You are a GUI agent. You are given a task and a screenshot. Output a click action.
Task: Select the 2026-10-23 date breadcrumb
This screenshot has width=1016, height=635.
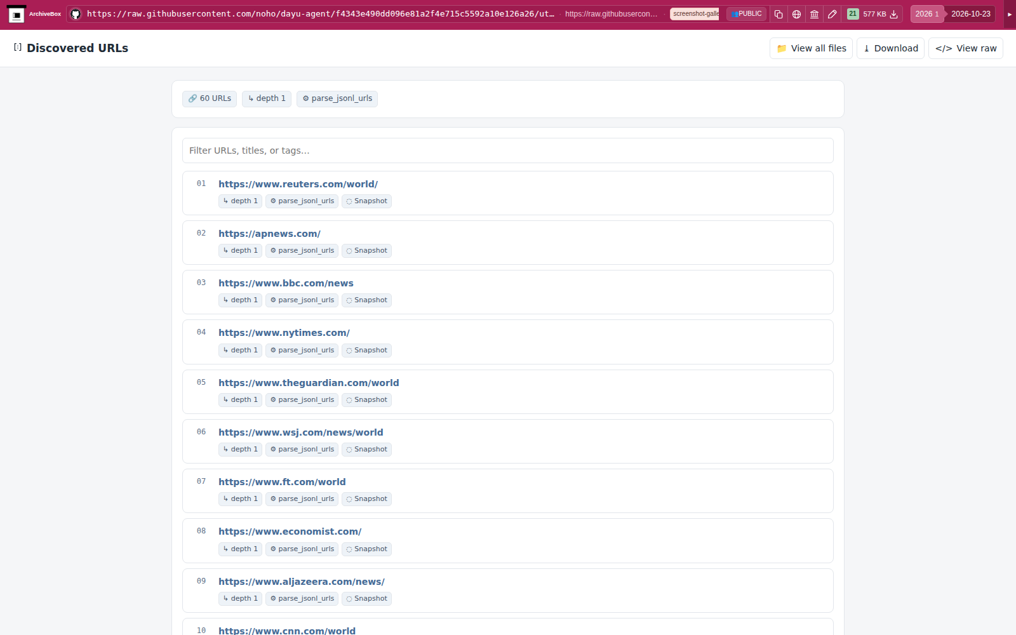(970, 14)
